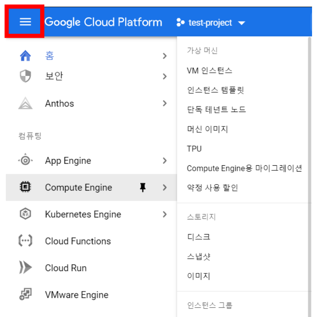This screenshot has height=317, width=314.
Task: Unpin Compute Engine with the pin icon
Action: (x=143, y=187)
